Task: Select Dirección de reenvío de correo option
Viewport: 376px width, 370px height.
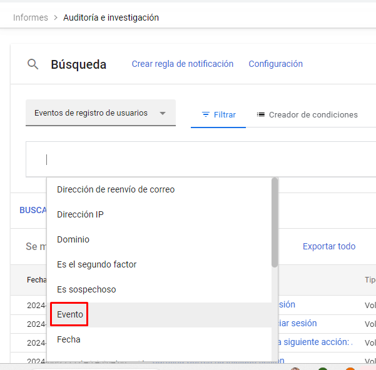Action: click(160, 189)
